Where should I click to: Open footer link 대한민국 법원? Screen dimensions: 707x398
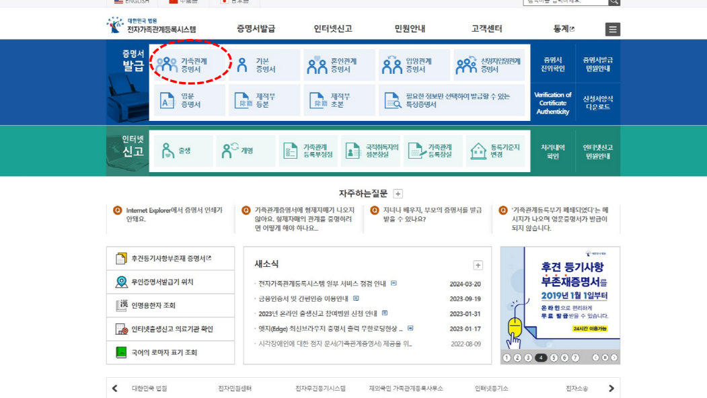pos(149,389)
